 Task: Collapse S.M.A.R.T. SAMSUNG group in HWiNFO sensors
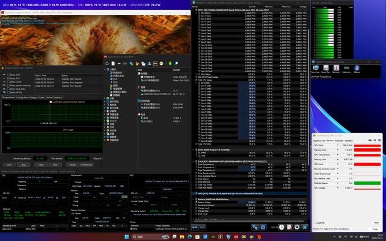[x=193, y=161]
